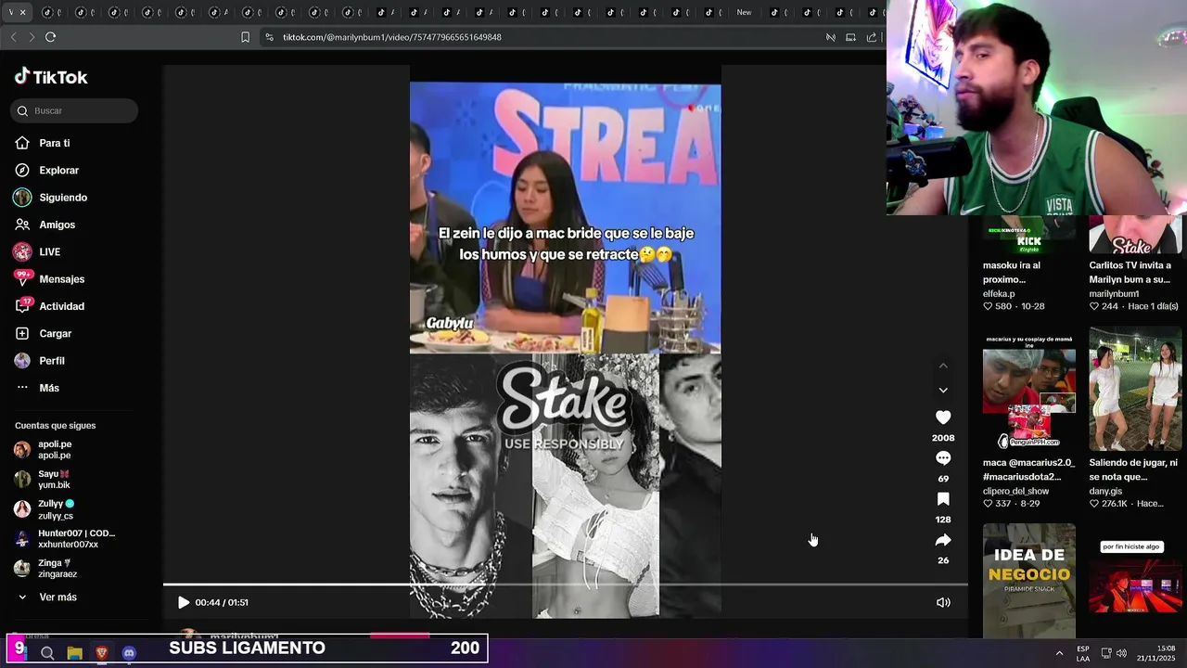Focus the Buscar search field

74,110
